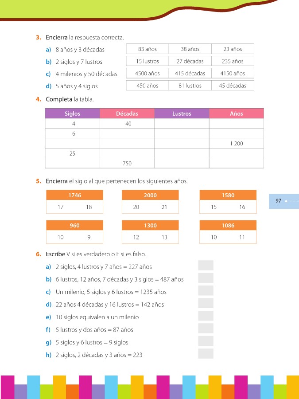
Task: Click the Décadas cell in the 6-siglos row
Action: click(127, 133)
